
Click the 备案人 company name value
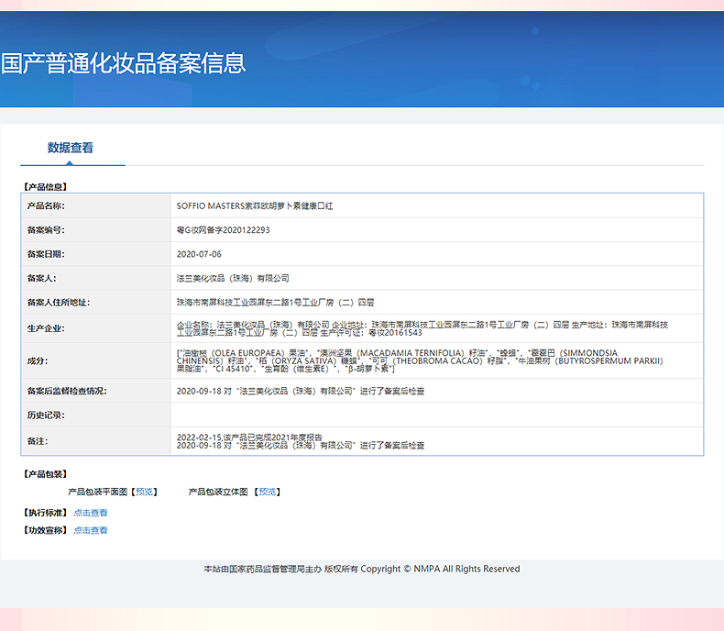point(233,278)
